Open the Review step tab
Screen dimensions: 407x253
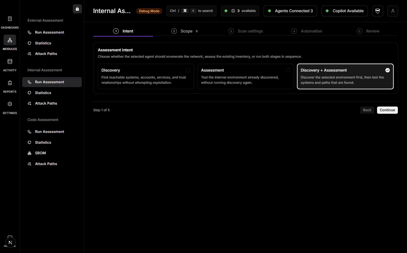pyautogui.click(x=368, y=31)
